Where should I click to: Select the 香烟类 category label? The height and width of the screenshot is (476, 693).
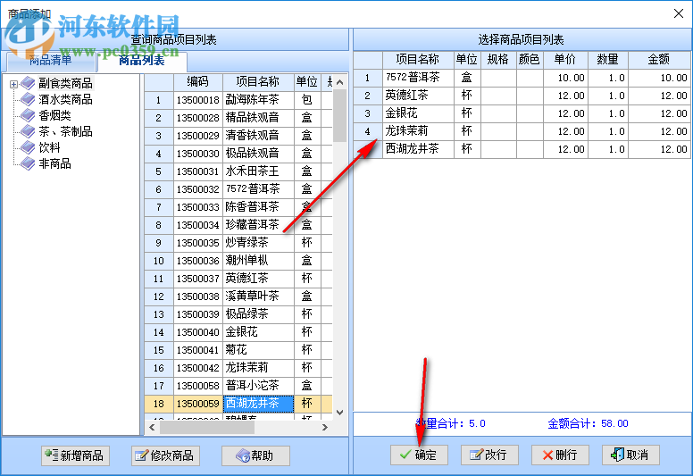click(54, 115)
